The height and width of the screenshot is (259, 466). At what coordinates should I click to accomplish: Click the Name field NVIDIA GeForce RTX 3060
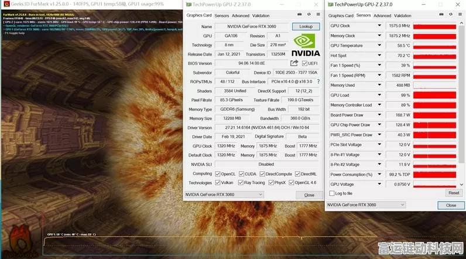pos(251,26)
